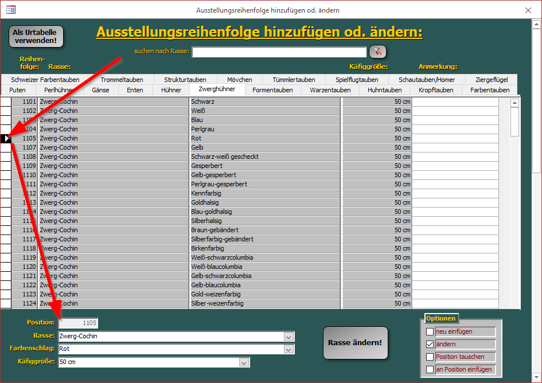Click 'Als Urtabelle verwenden!' button
Image resolution: width=542 pixels, height=383 pixels.
tap(36, 36)
